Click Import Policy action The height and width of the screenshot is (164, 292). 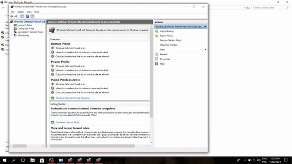[x=167, y=31]
